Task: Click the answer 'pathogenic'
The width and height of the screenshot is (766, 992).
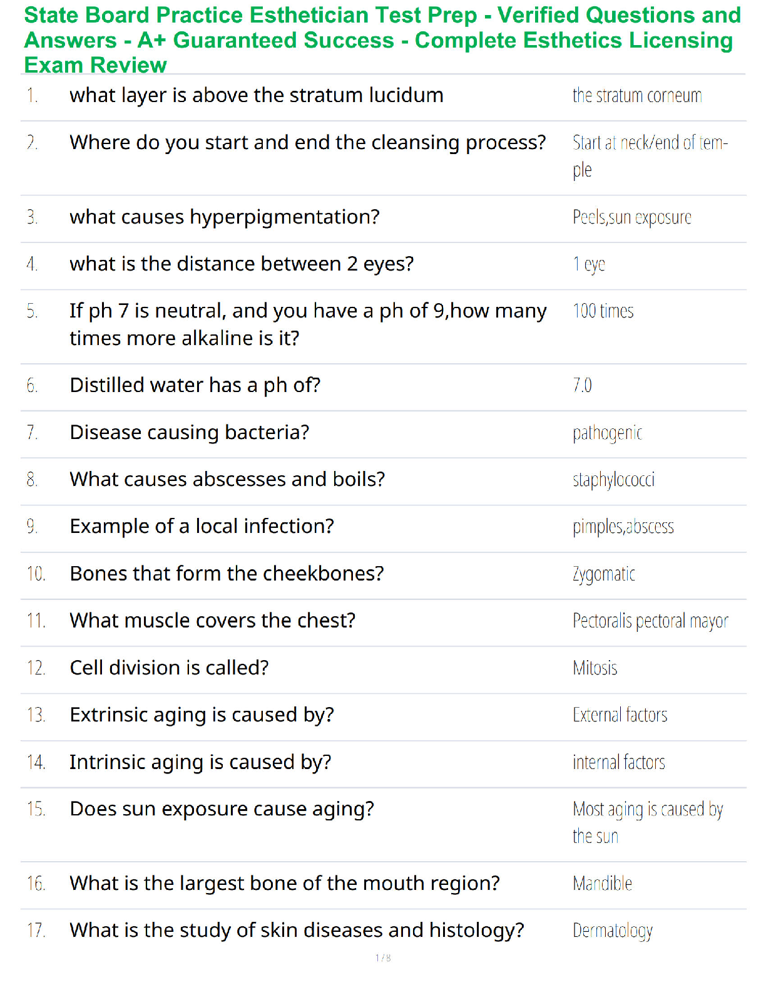Action: pos(607,433)
